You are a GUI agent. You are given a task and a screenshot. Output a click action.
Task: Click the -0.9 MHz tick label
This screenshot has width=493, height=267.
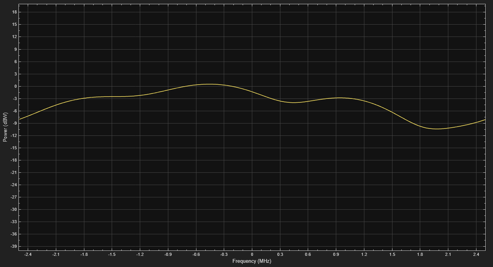[x=168, y=254]
